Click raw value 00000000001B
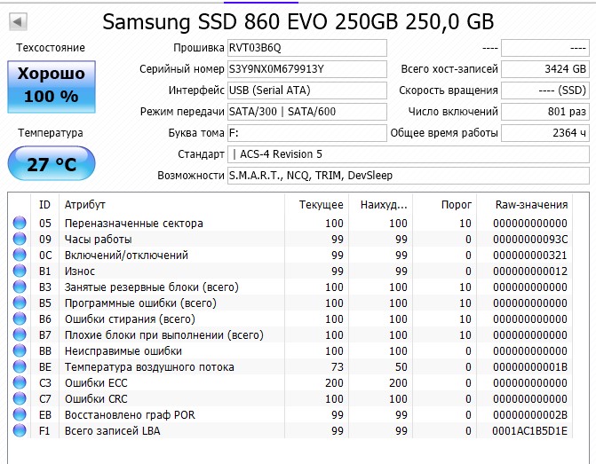596x464 pixels. pyautogui.click(x=530, y=367)
